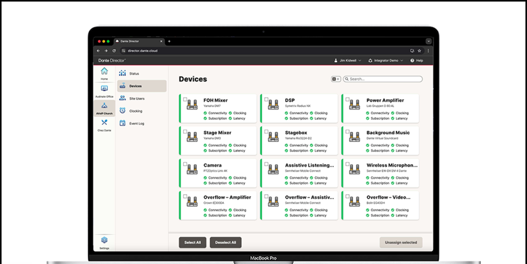Toggle the grid/list view switch
This screenshot has height=264, width=527.
(x=336, y=79)
